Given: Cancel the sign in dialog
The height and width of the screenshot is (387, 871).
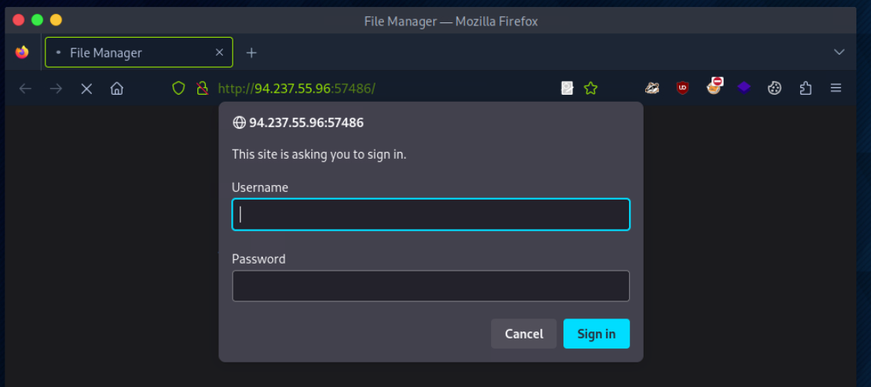Looking at the screenshot, I should (x=523, y=334).
